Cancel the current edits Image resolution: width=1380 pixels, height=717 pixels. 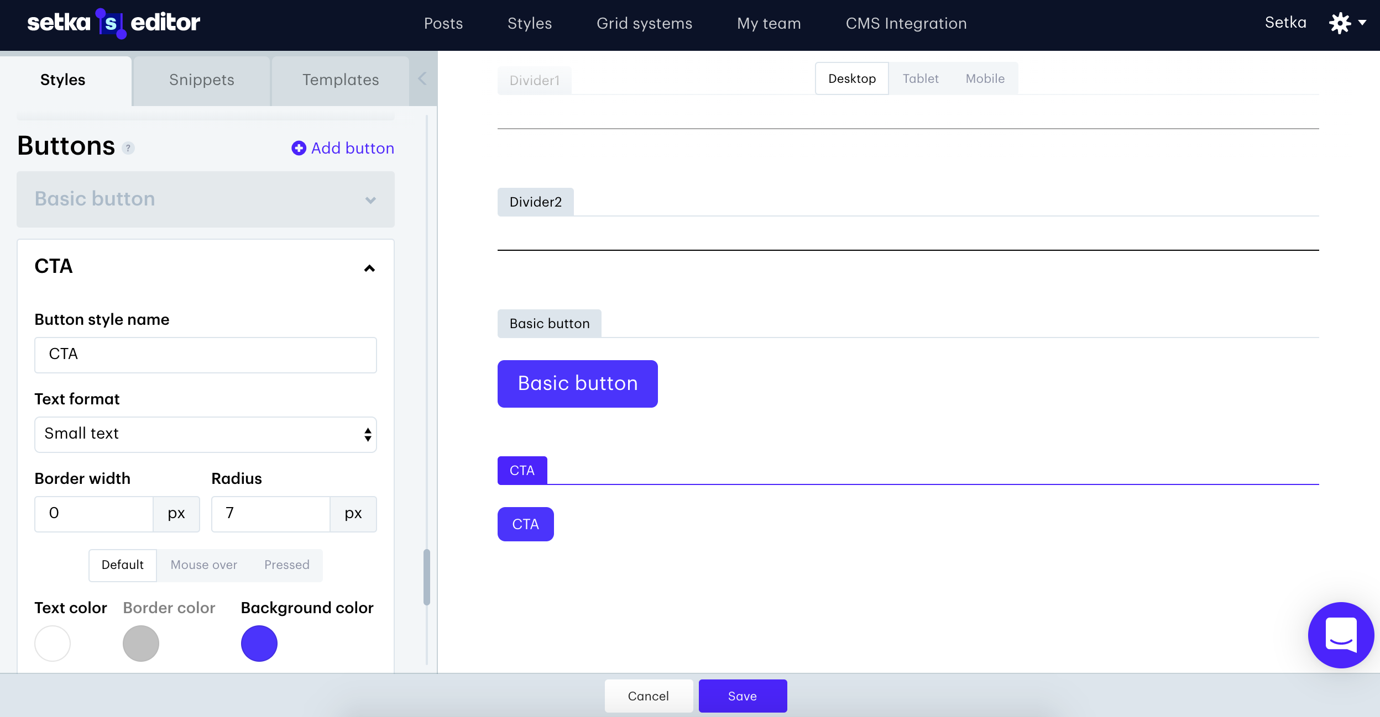(648, 695)
